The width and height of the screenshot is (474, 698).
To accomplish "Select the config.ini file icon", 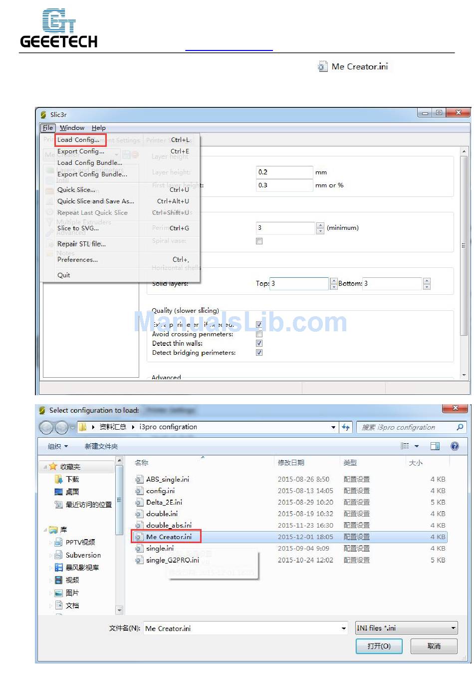I will 139,491.
